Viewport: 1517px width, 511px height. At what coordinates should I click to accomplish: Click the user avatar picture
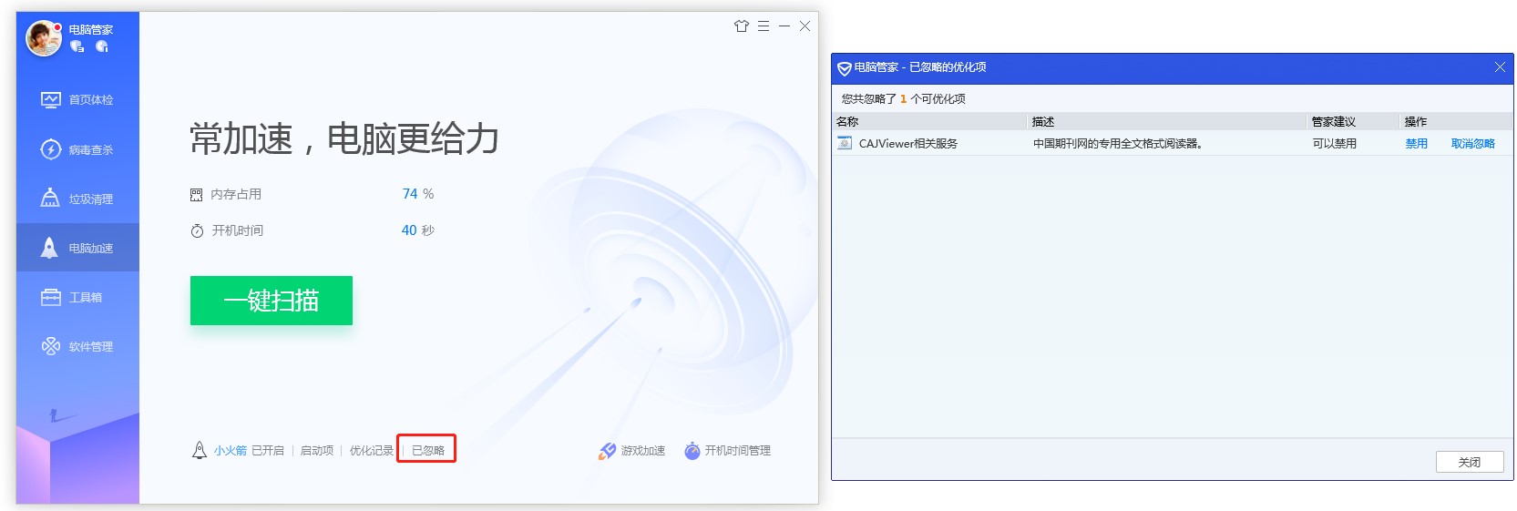coord(43,37)
